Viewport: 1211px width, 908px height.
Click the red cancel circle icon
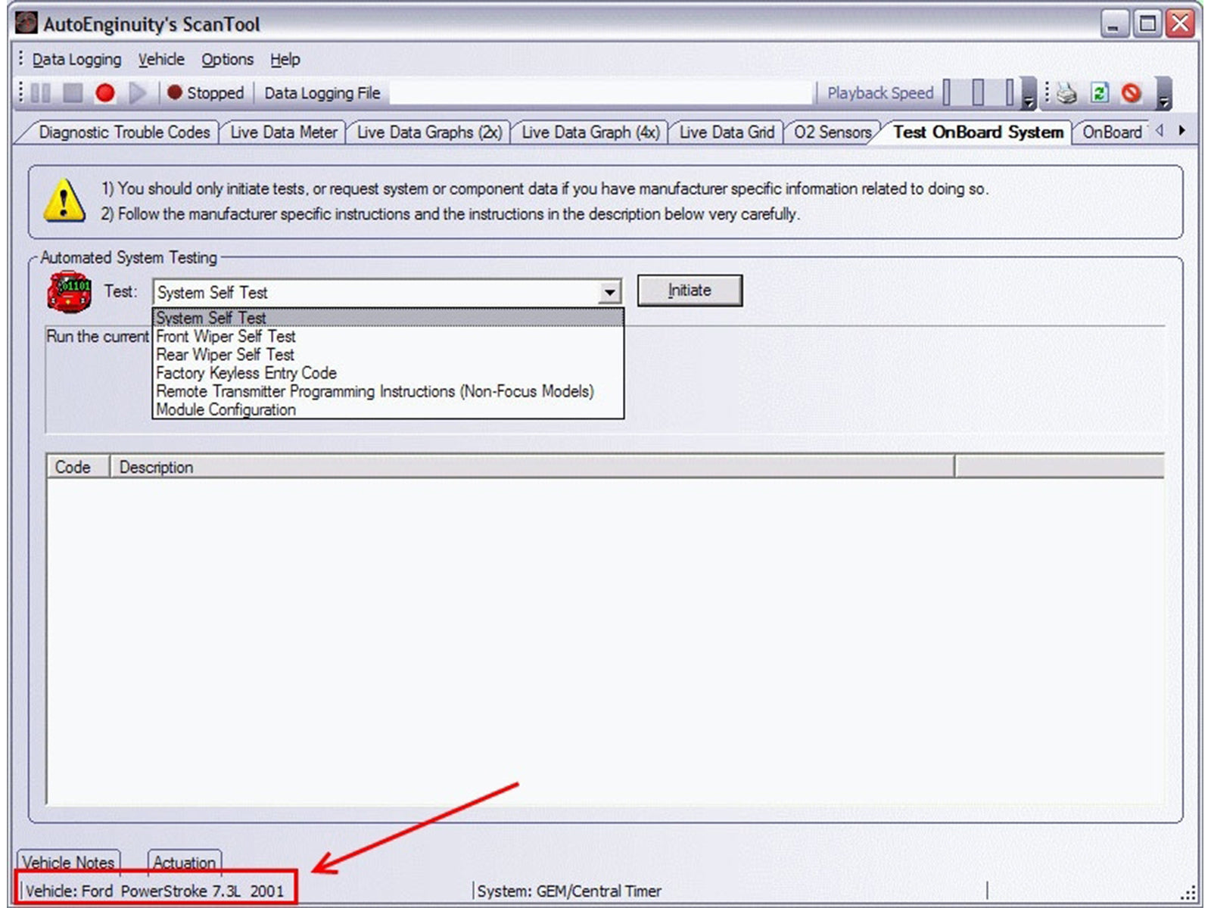pyautogui.click(x=1132, y=93)
